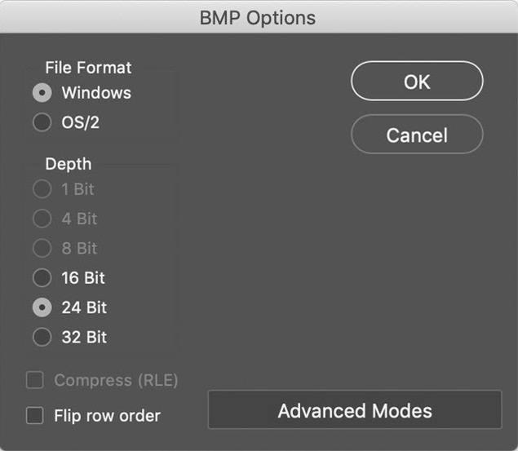The width and height of the screenshot is (518, 451).
Task: Click the "Compress (RLE)" label text
Action: (116, 380)
